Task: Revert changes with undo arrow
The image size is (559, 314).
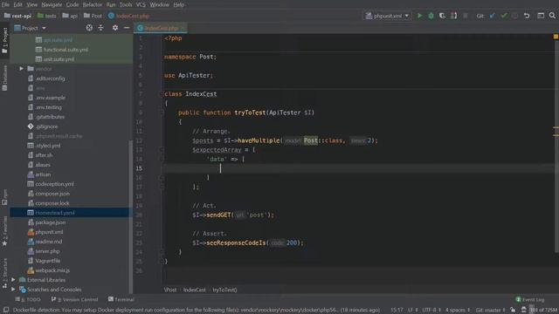Action: coord(527,16)
